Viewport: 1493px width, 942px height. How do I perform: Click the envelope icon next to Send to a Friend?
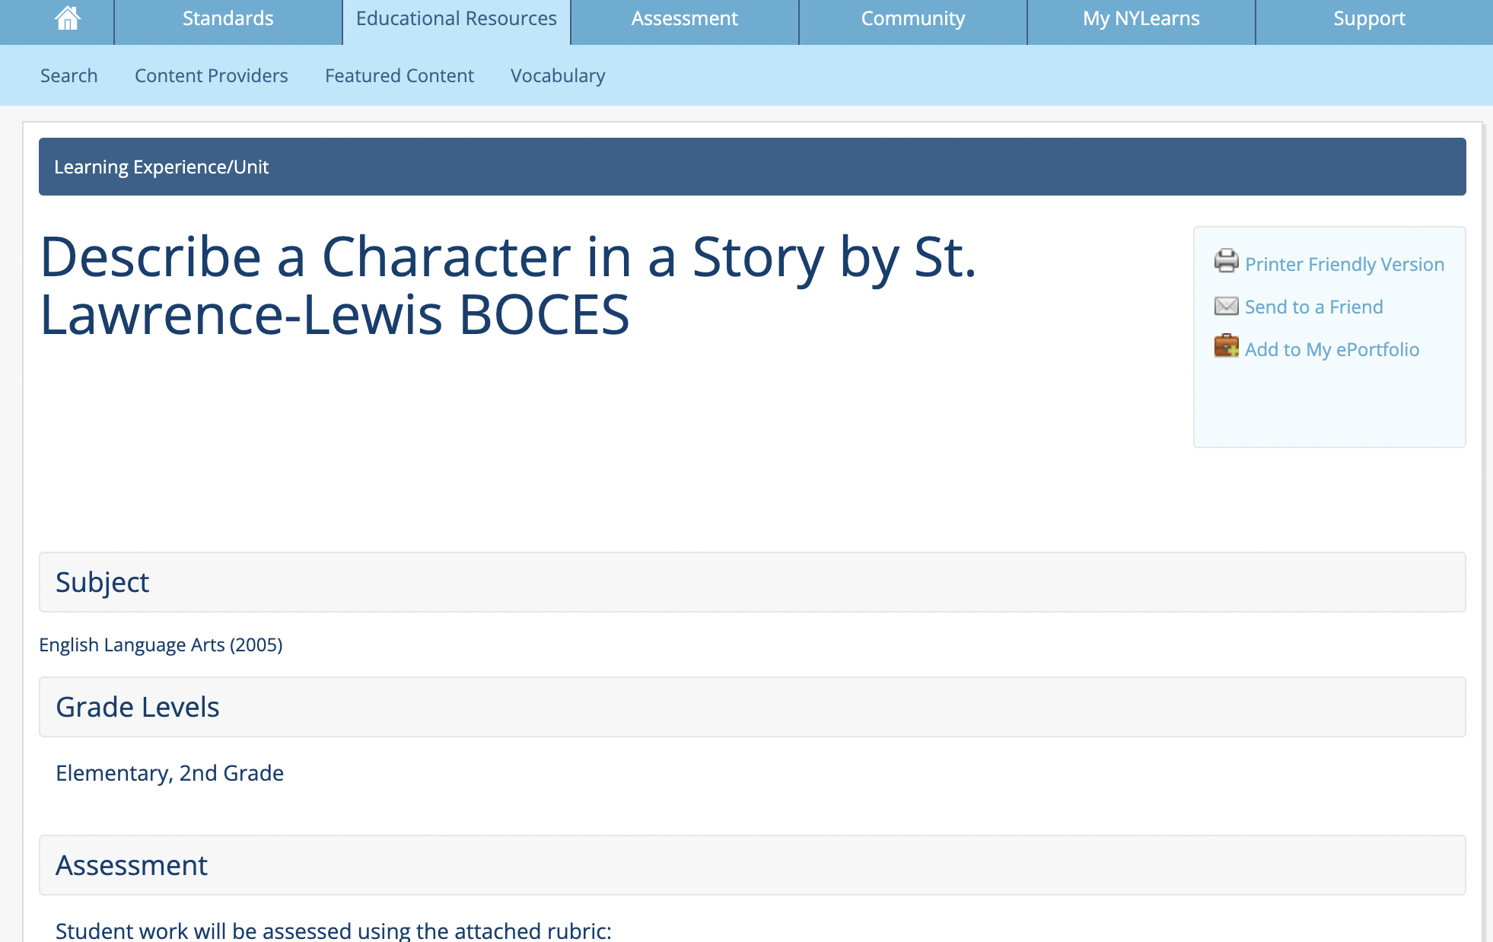1226,306
